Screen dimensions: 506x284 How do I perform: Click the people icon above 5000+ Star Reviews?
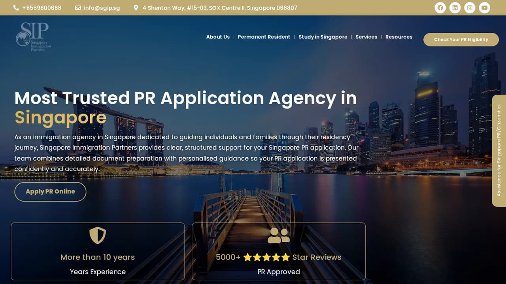click(x=279, y=235)
